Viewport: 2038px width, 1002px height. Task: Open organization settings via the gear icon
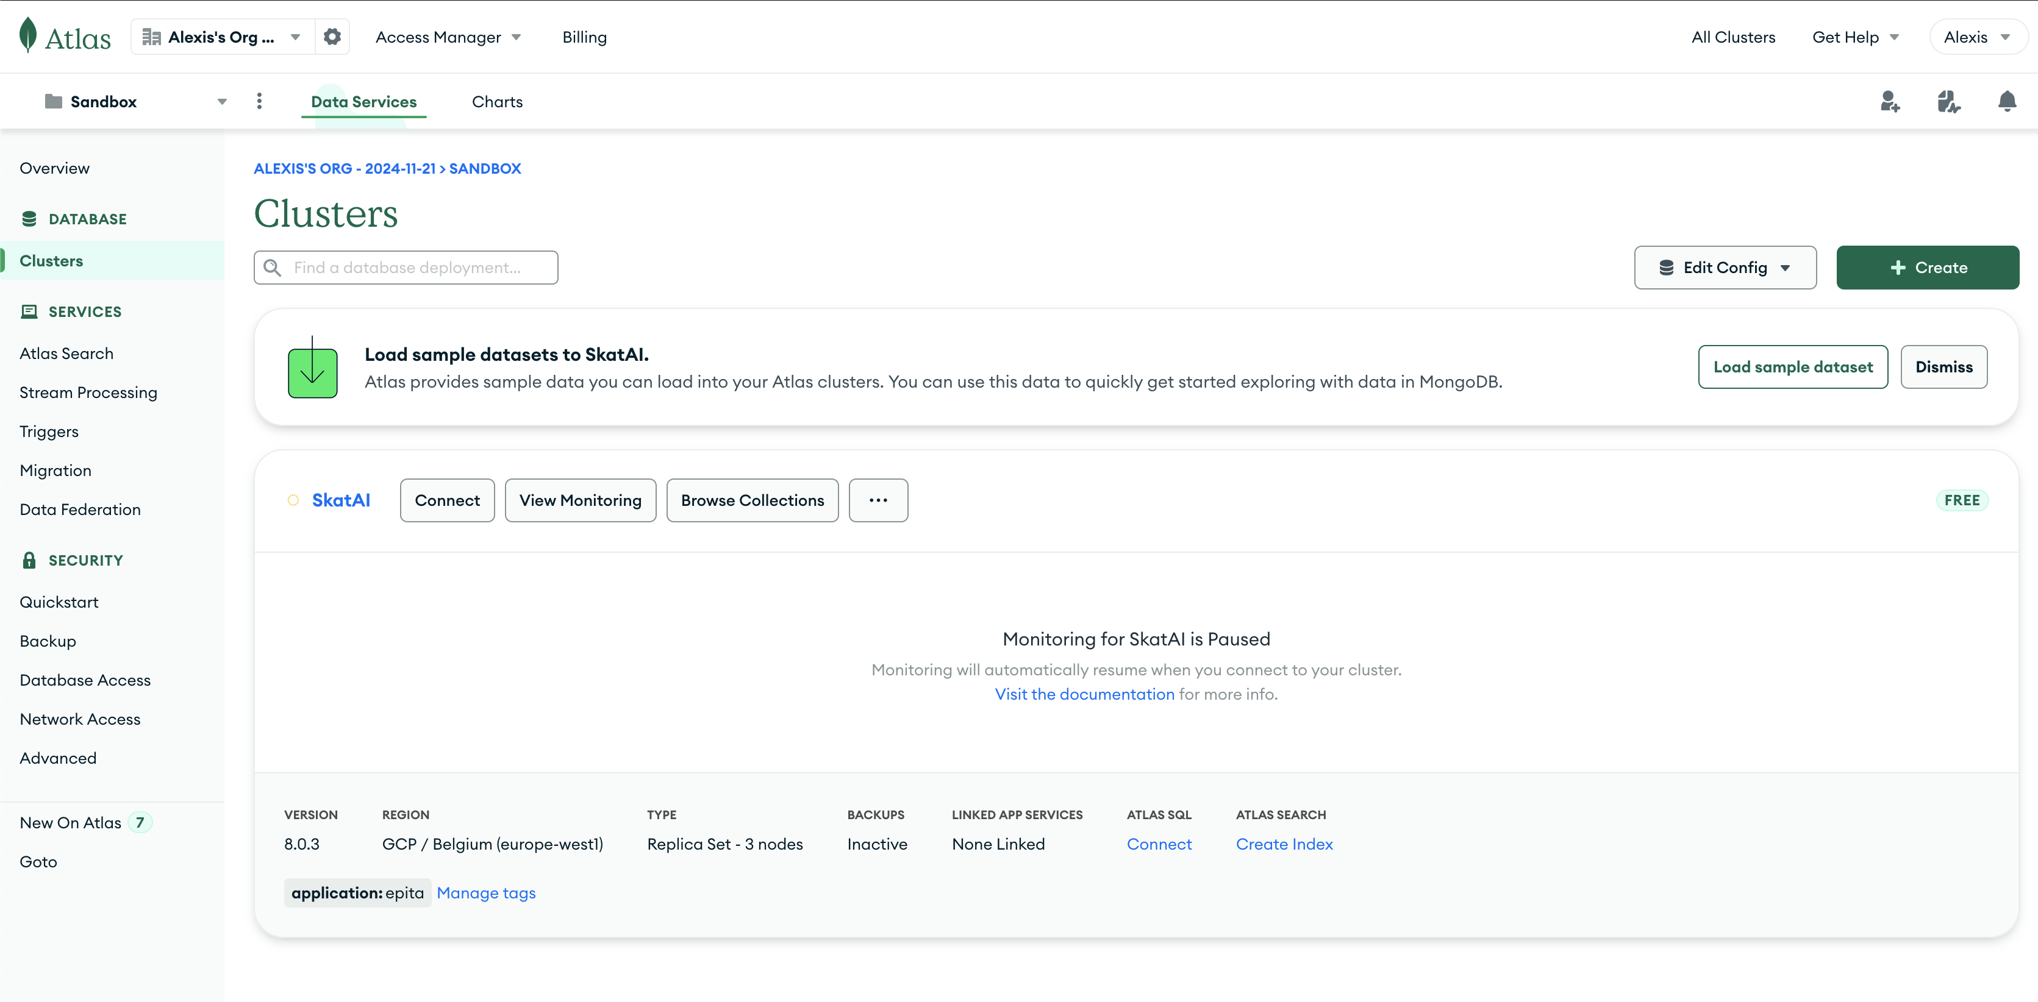tap(332, 37)
